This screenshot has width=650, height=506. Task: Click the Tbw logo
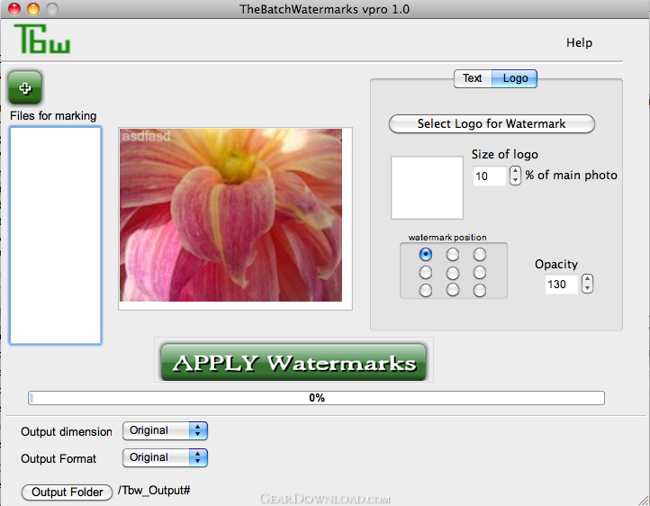(x=42, y=39)
